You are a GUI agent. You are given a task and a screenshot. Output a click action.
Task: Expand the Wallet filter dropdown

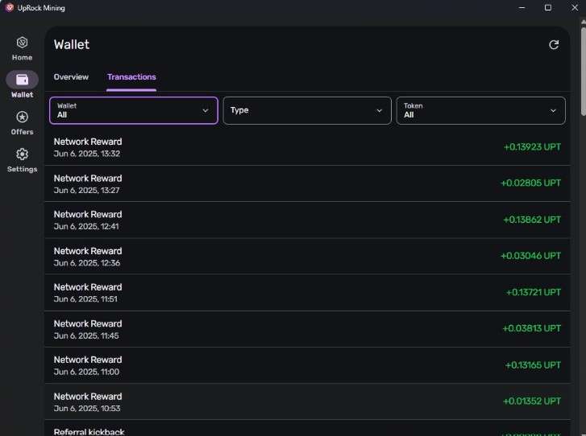click(x=134, y=110)
